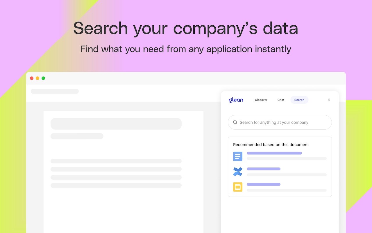372x233 pixels.
Task: Switch to the Chat tab
Action: tap(281, 100)
